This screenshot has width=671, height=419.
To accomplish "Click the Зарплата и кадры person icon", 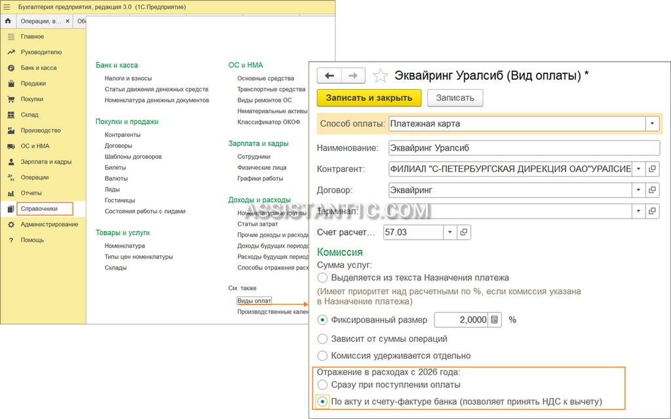I will click(11, 162).
